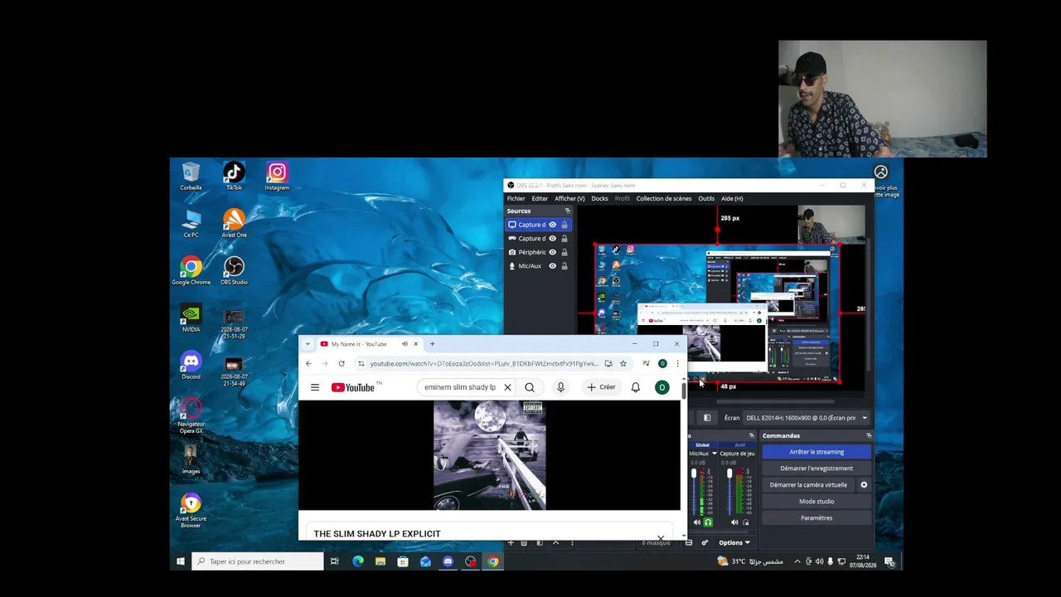Viewport: 1061px width, 597px height.
Task: Enable Mode studio in OBS
Action: (816, 502)
